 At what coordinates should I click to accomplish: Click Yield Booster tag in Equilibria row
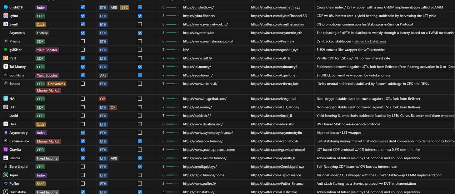[x=47, y=75]
